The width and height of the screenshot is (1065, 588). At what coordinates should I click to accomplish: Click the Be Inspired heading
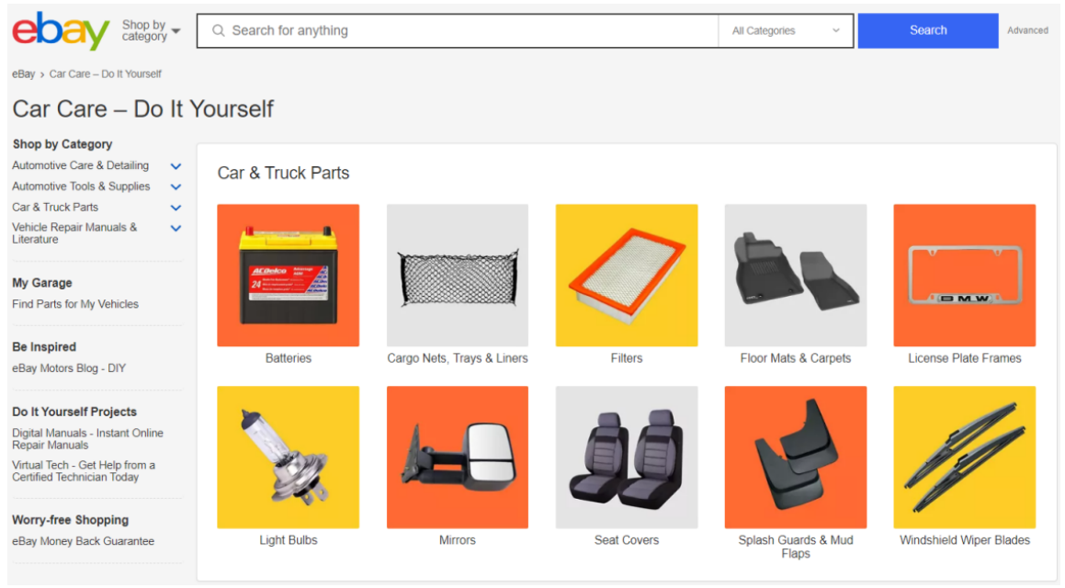click(x=44, y=346)
